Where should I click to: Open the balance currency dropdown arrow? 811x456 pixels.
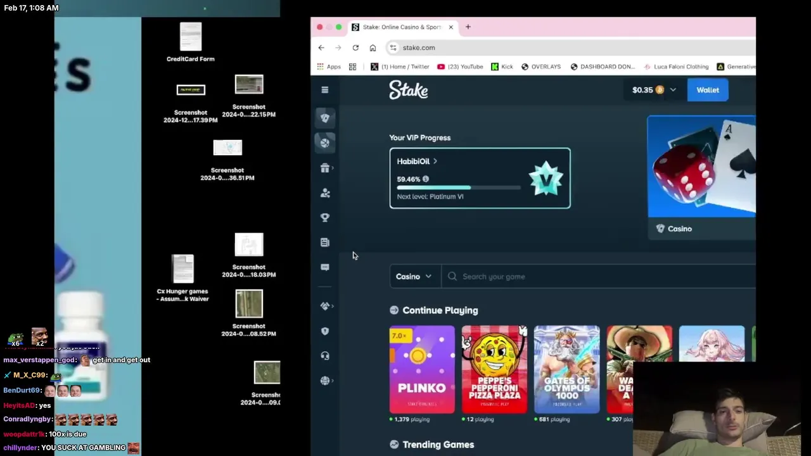(x=673, y=90)
